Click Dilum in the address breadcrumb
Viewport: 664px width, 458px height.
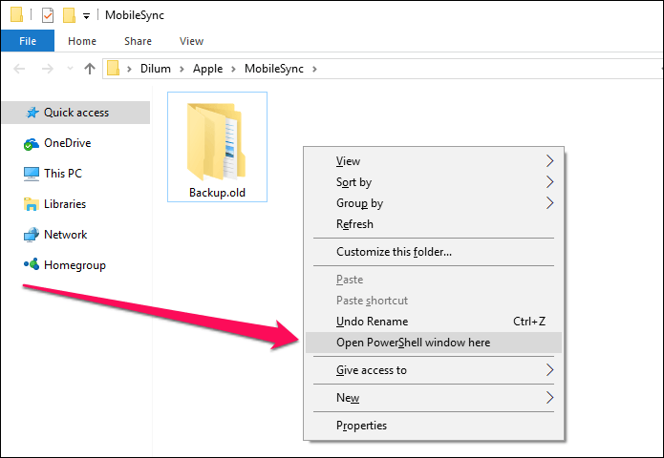click(156, 69)
